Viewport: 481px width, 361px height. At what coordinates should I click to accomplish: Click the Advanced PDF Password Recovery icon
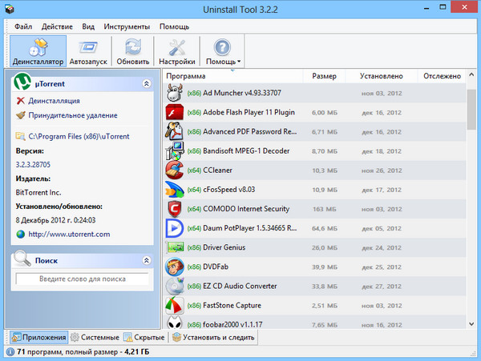coord(175,131)
